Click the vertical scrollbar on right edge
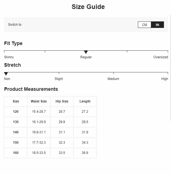The width and height of the screenshot is (171, 174). pos(170,67)
